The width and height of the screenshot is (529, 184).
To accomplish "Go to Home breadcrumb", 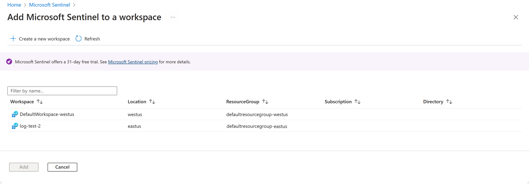I will [14, 5].
